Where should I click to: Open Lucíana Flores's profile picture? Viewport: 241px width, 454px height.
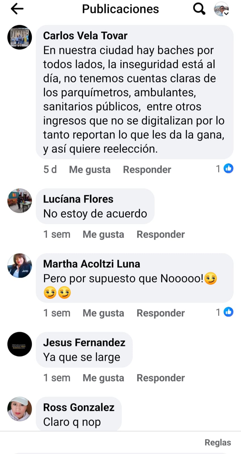(x=20, y=201)
